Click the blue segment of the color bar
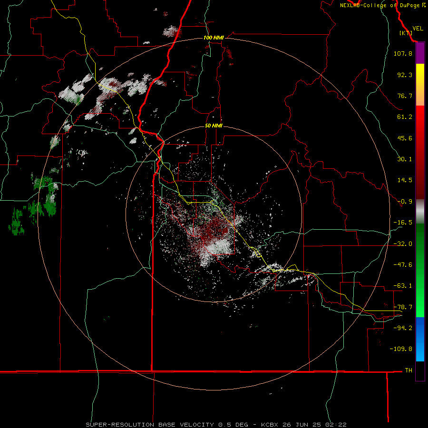The image size is (428, 428). [x=420, y=339]
